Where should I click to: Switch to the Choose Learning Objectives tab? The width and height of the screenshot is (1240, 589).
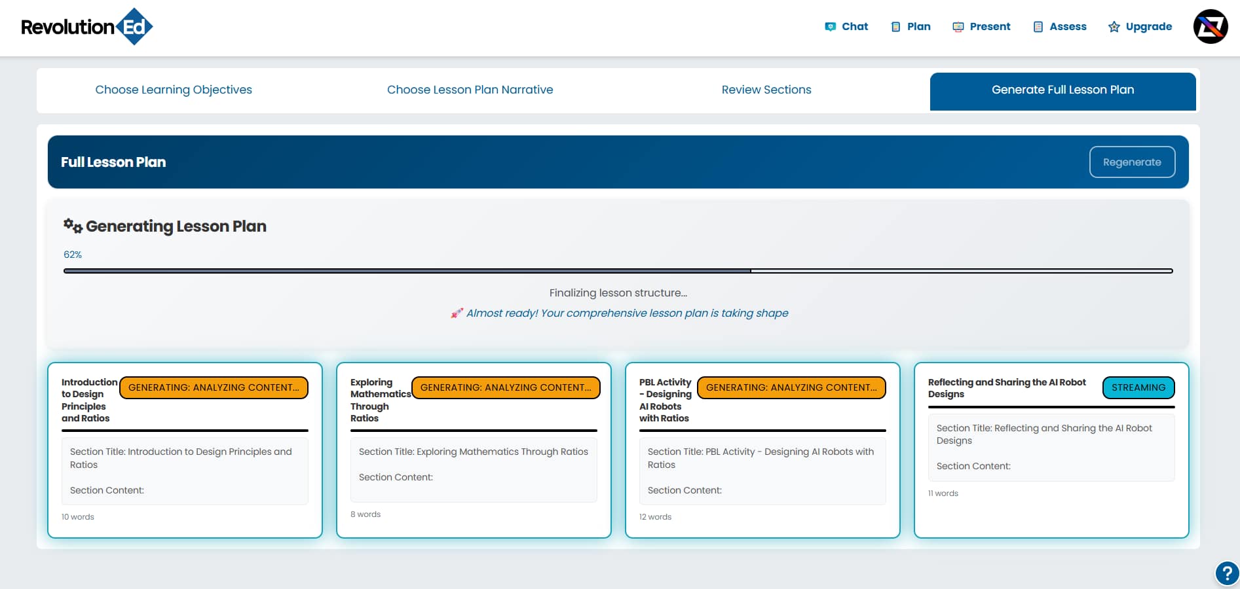pos(173,90)
